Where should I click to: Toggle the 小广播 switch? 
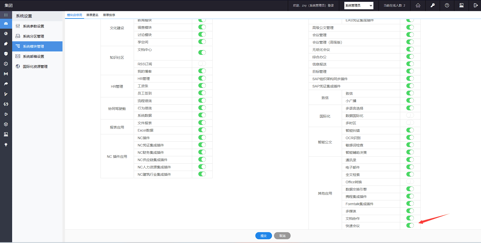click(410, 100)
